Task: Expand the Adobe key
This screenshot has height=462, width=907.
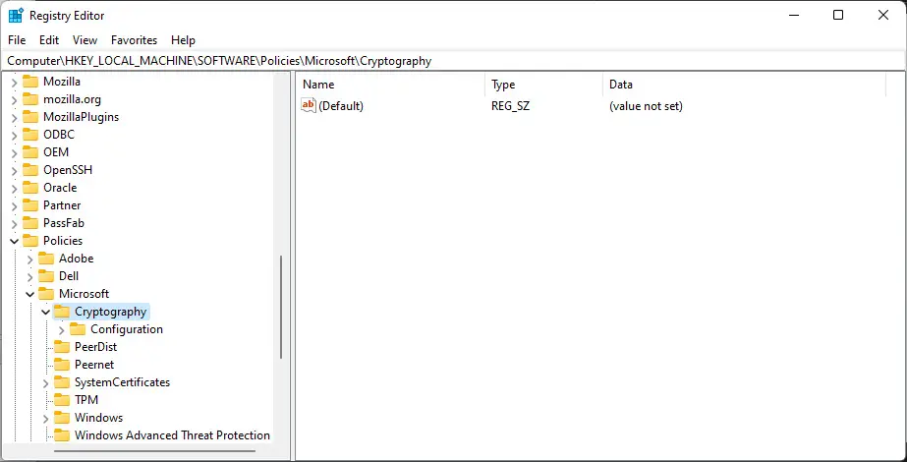Action: click(x=30, y=259)
